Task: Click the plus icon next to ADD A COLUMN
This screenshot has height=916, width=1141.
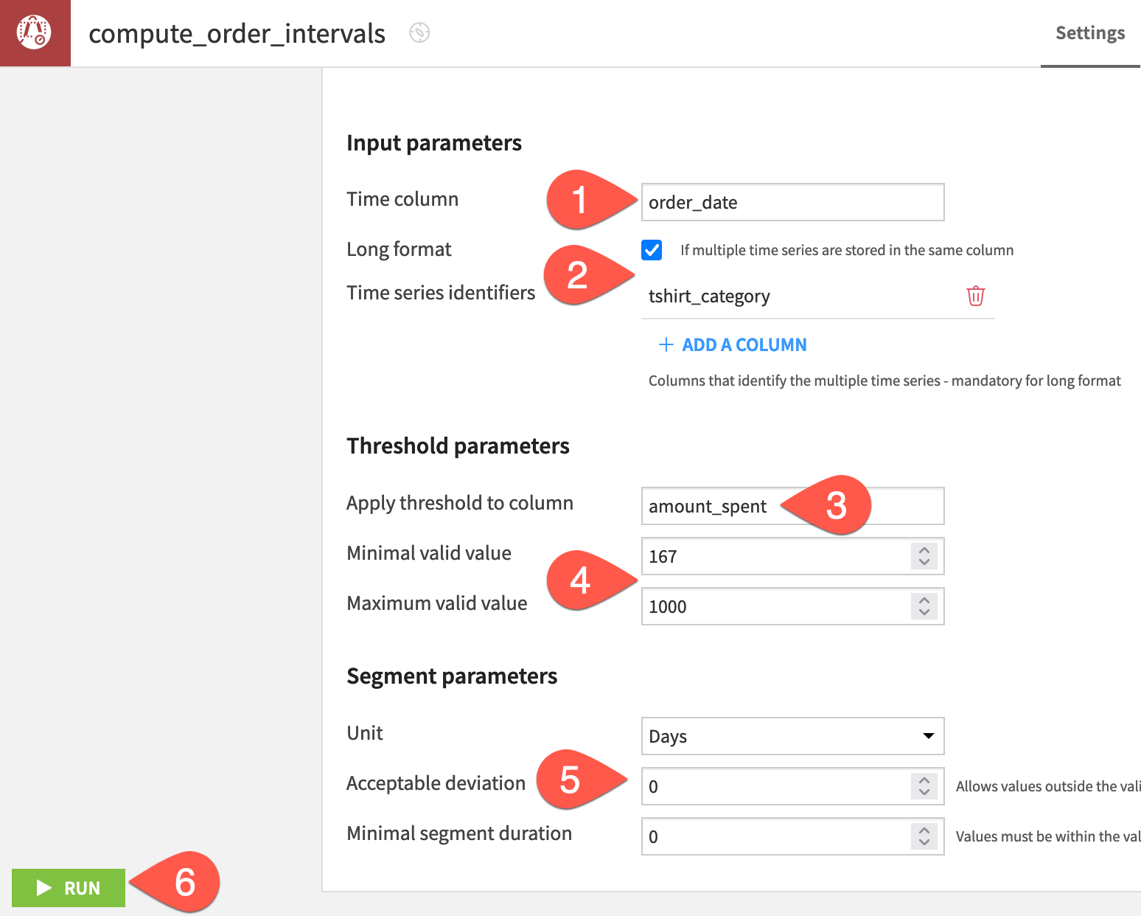Action: [666, 344]
